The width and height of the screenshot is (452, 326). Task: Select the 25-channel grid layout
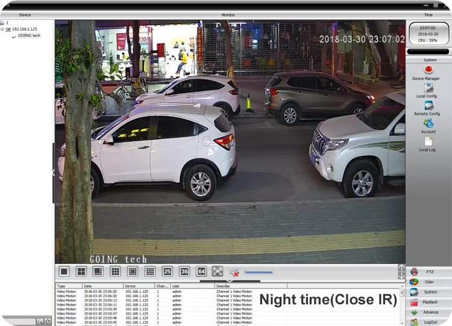pyautogui.click(x=168, y=271)
